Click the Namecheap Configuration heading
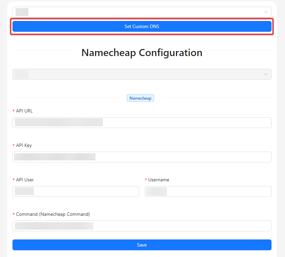The height and width of the screenshot is (257, 285). [142, 53]
